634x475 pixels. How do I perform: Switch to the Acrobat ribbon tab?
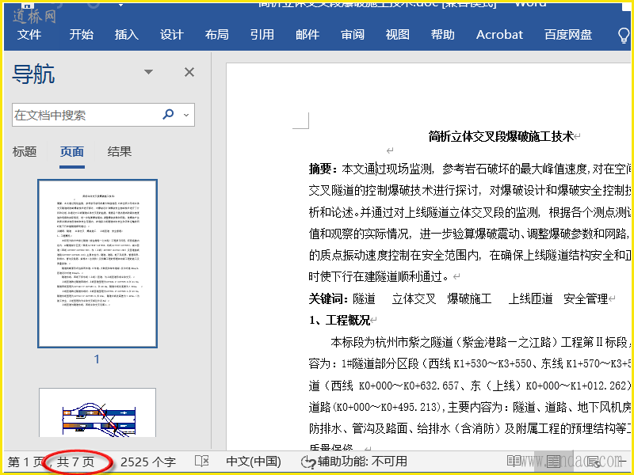(499, 35)
